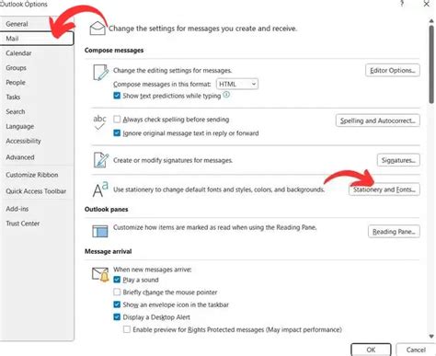Click the text predictions info icon

[x=226, y=95]
